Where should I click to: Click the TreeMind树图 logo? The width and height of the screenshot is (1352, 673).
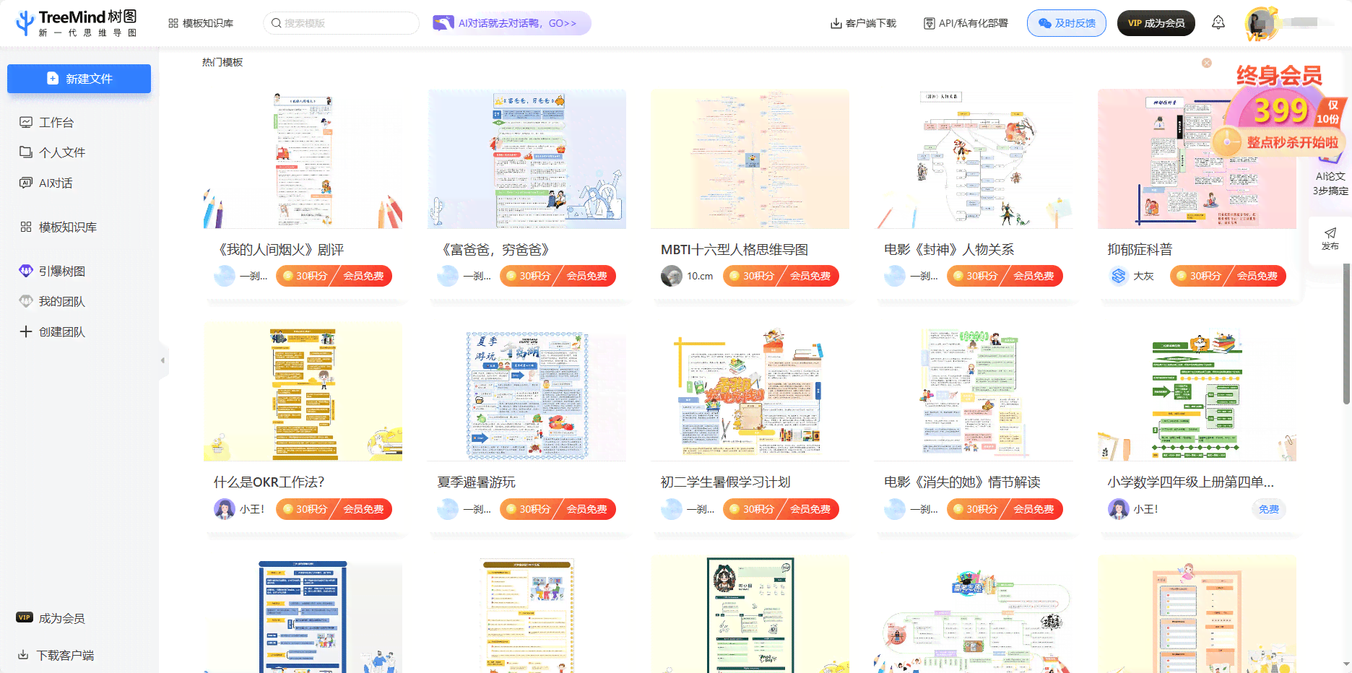[77, 23]
